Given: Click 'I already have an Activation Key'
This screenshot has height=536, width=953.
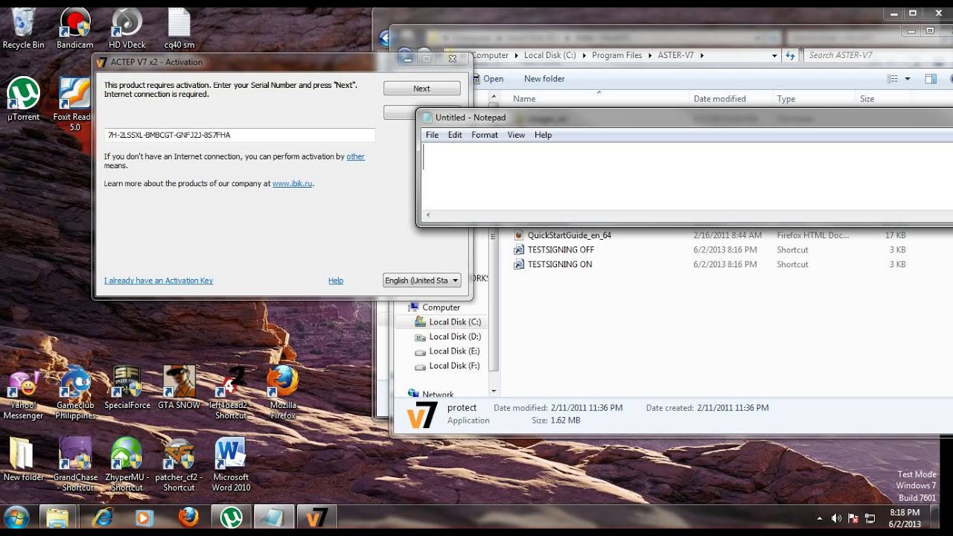Looking at the screenshot, I should click(159, 281).
